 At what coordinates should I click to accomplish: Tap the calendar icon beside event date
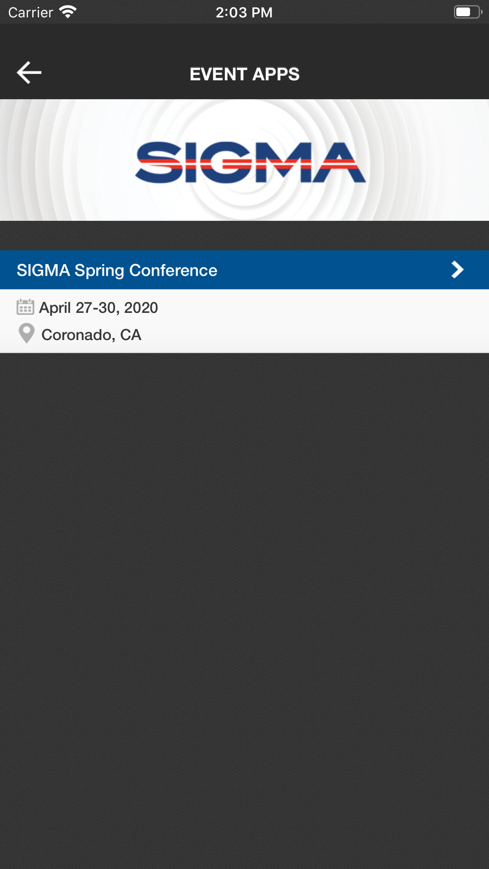pyautogui.click(x=25, y=307)
